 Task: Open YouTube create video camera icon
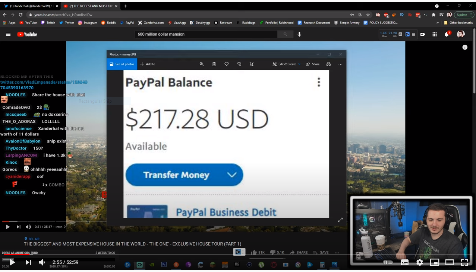423,34
